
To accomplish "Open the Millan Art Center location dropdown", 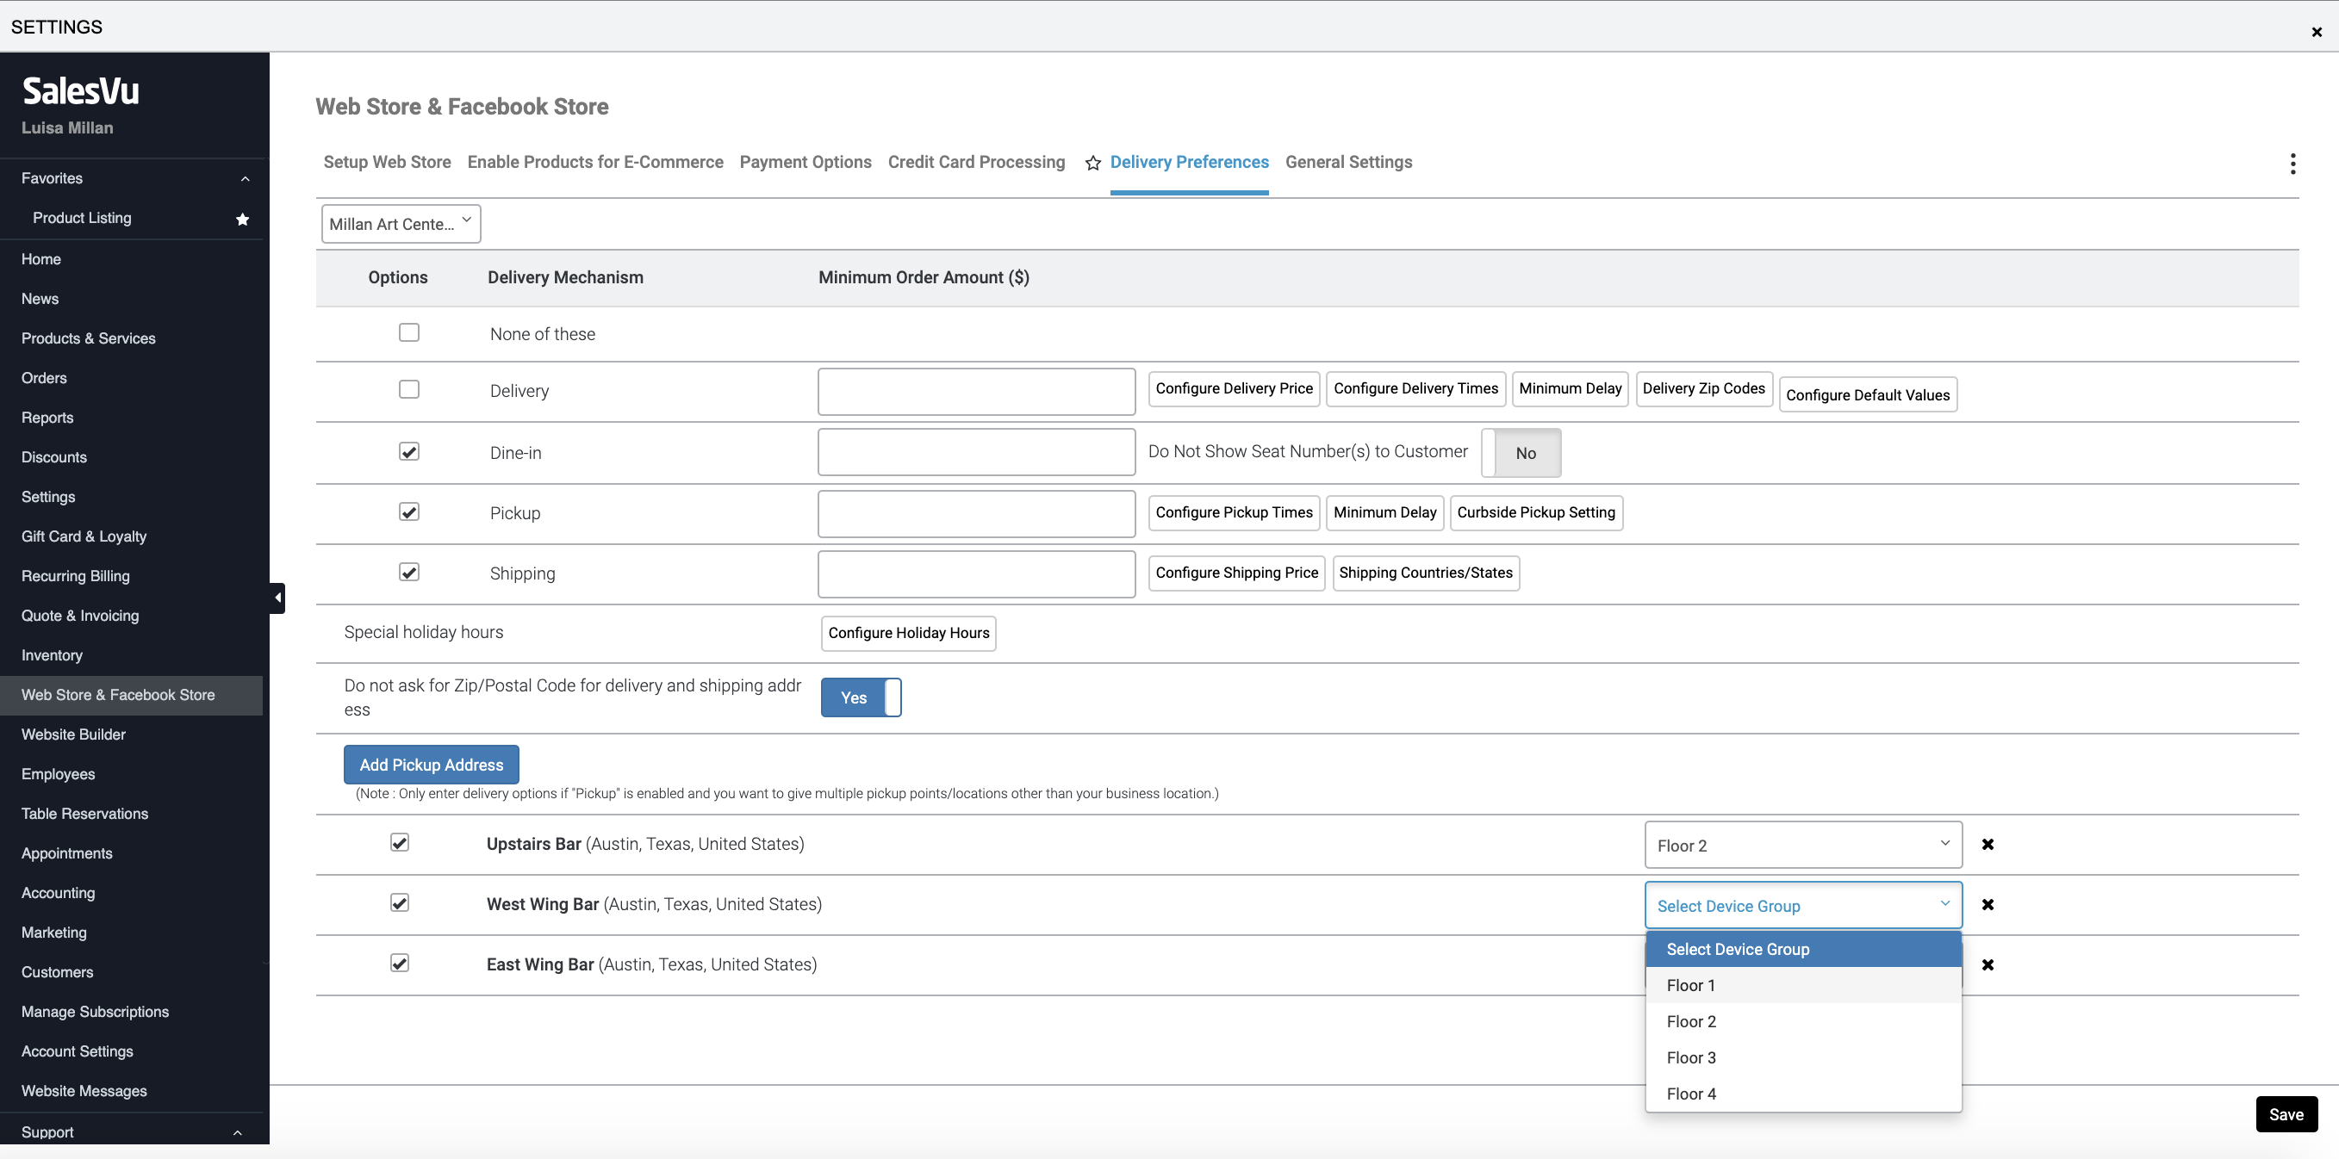I will coord(401,223).
